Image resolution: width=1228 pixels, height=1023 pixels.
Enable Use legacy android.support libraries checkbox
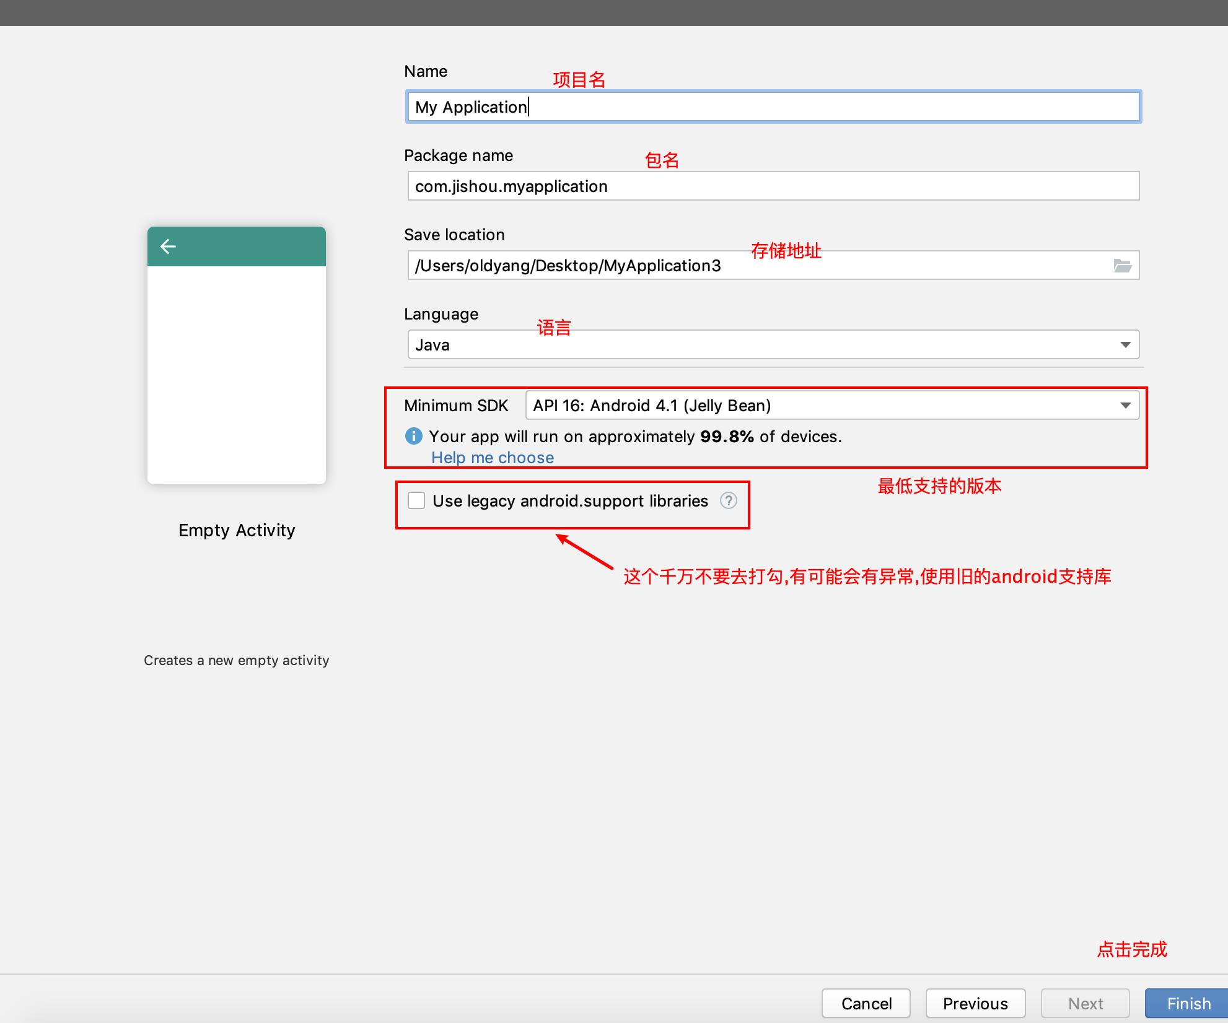pyautogui.click(x=416, y=500)
